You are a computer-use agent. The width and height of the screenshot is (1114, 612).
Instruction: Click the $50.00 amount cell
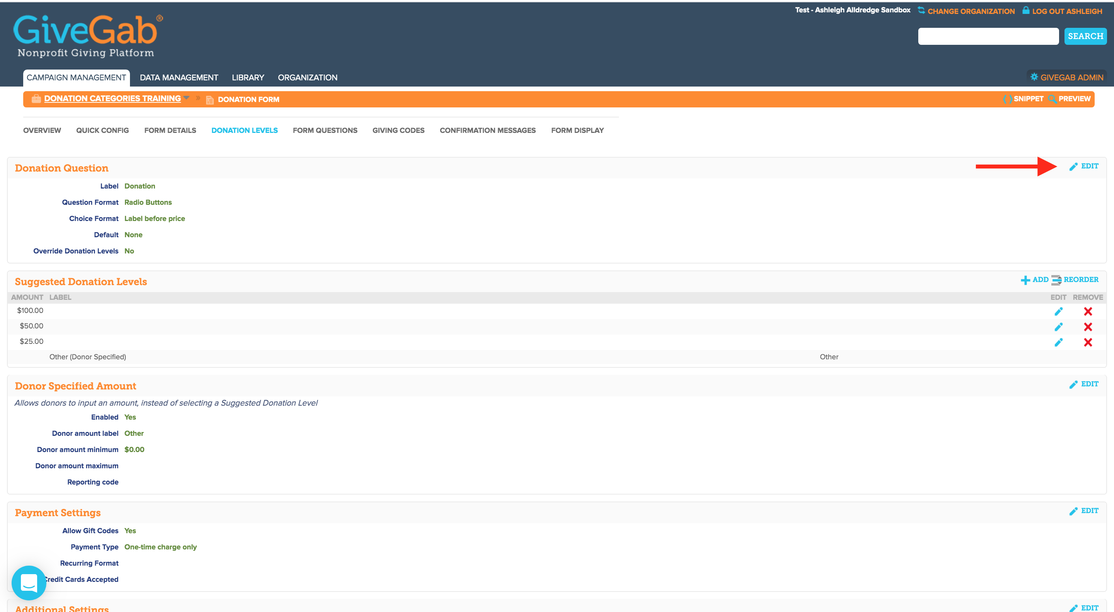tap(32, 326)
